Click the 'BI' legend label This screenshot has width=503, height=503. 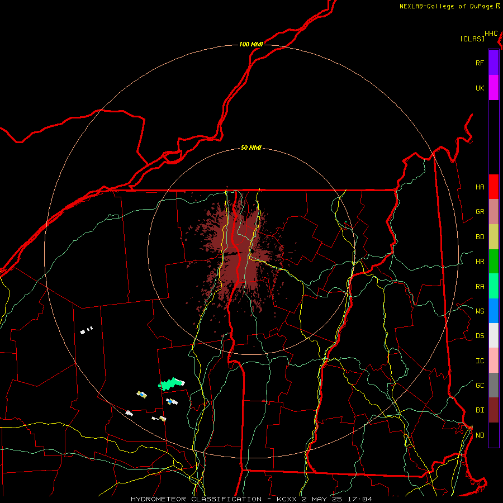pyautogui.click(x=480, y=410)
